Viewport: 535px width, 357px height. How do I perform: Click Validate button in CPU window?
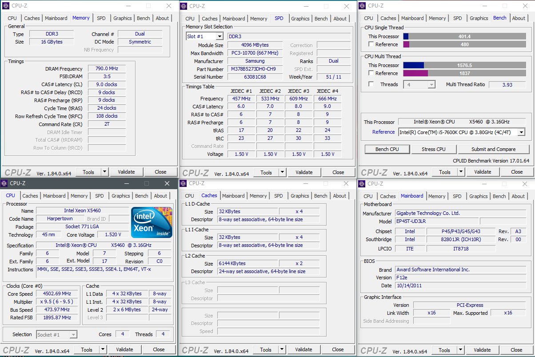(x=124, y=349)
